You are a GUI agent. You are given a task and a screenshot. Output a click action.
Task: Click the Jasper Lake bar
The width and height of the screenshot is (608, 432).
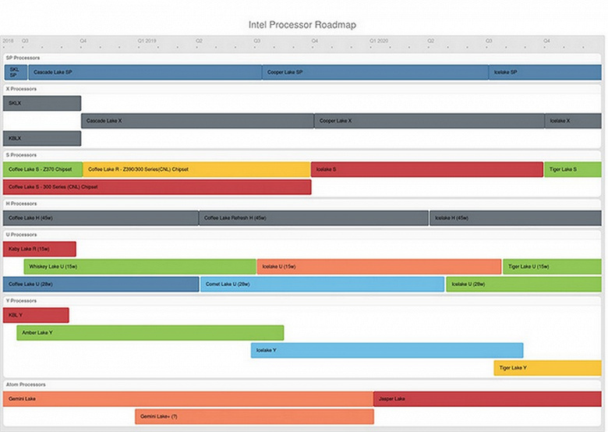[487, 399]
